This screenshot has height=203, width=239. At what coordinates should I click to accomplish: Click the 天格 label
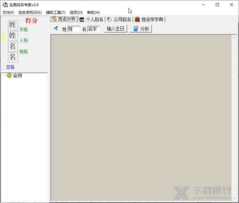click(24, 29)
